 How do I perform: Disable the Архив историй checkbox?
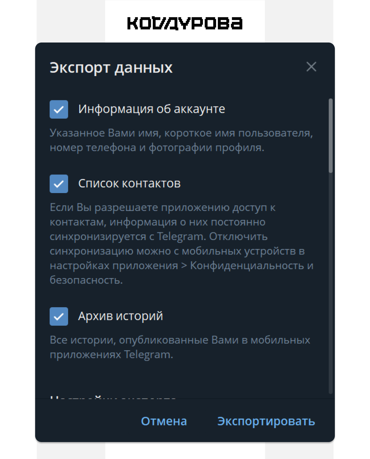(x=59, y=316)
